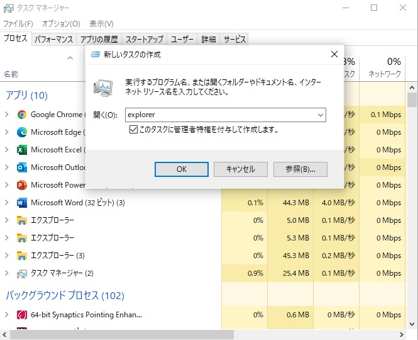
Task: Click the 0.9% CPU cell
Action: coord(244,273)
